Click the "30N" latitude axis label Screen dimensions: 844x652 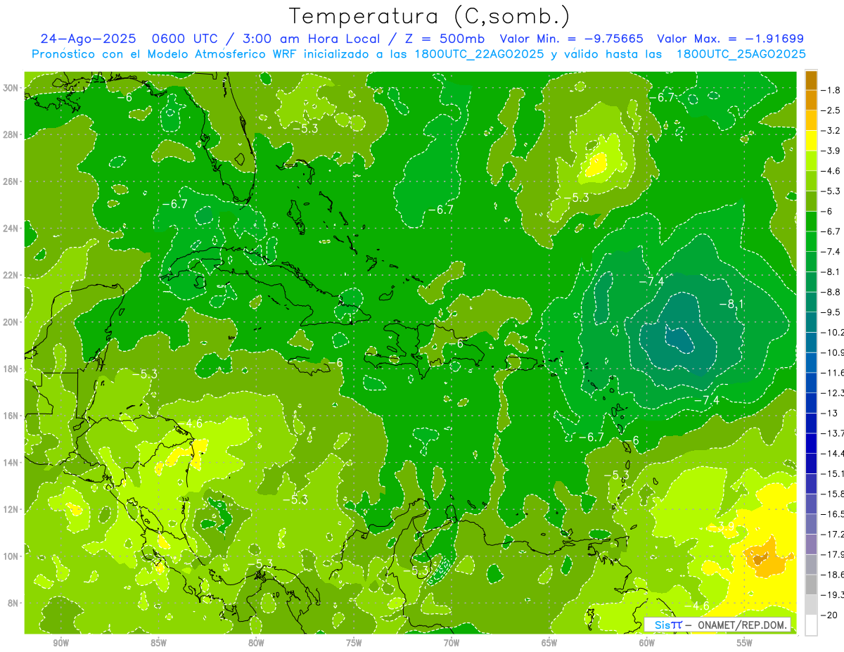[11, 88]
